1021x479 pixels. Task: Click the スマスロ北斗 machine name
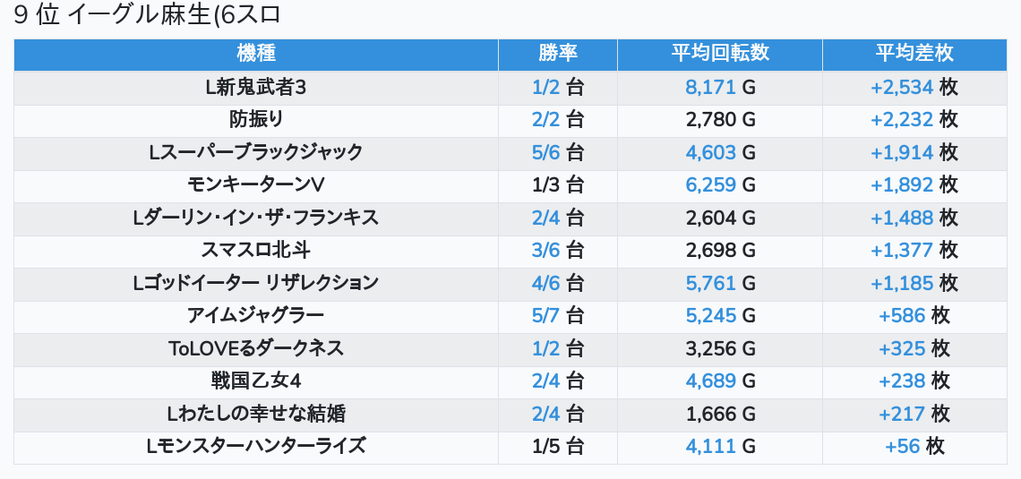coord(256,250)
